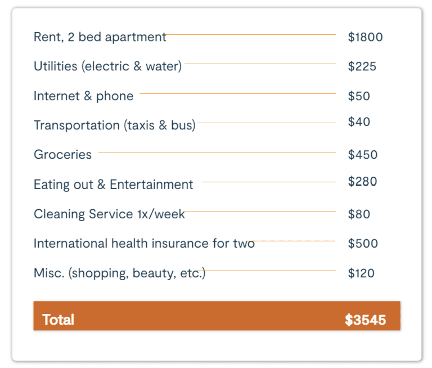Click Transportation (taxis & bus) label
The height and width of the screenshot is (368, 432).
pos(115,125)
